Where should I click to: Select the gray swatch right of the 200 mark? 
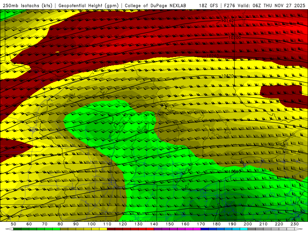point(252,229)
